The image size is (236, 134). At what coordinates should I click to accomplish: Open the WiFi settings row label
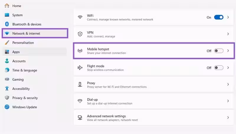[x=90, y=15]
